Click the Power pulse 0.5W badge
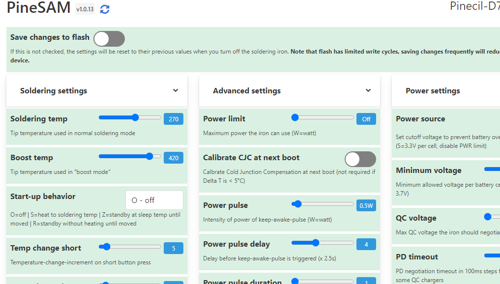500x284 pixels. click(366, 205)
